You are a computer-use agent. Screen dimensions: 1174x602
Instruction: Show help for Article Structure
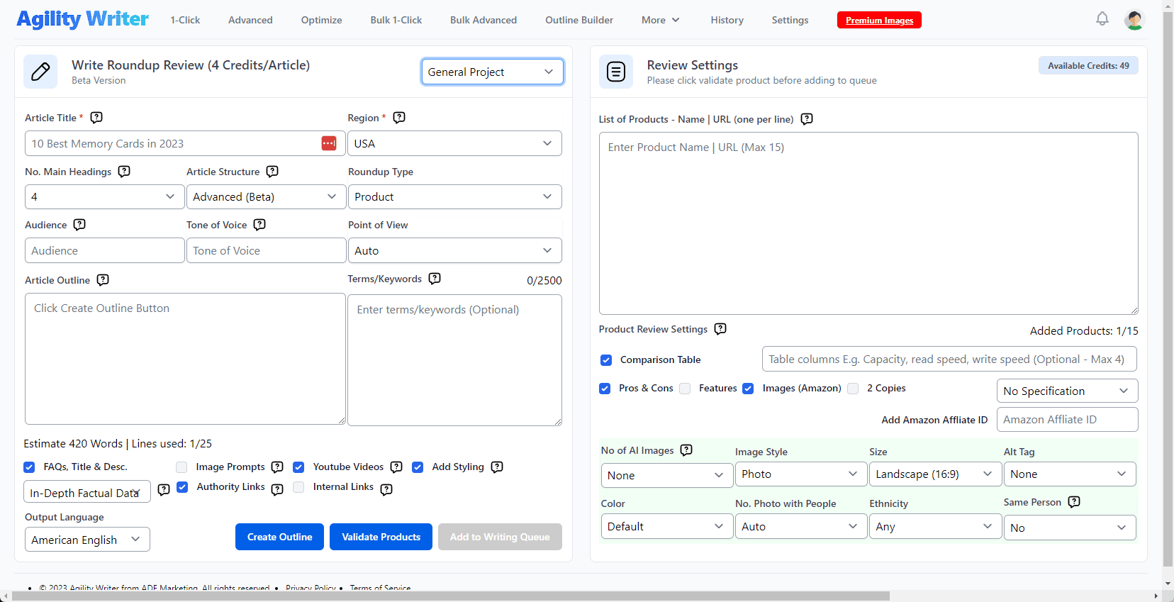pyautogui.click(x=272, y=172)
